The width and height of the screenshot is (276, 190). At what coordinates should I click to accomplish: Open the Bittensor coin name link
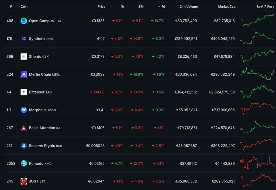[37, 92]
